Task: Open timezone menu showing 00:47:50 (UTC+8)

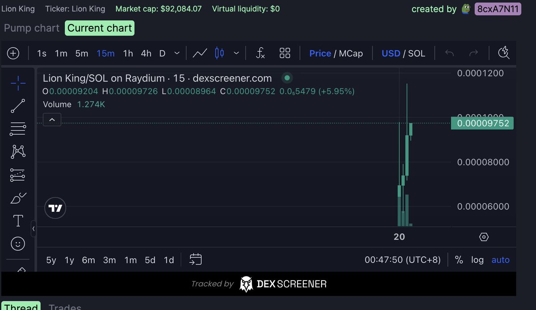Action: (402, 260)
